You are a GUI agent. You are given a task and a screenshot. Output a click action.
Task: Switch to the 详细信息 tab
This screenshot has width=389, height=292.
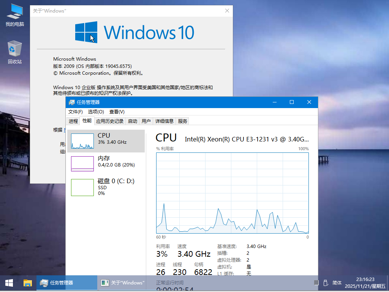pyautogui.click(x=164, y=121)
